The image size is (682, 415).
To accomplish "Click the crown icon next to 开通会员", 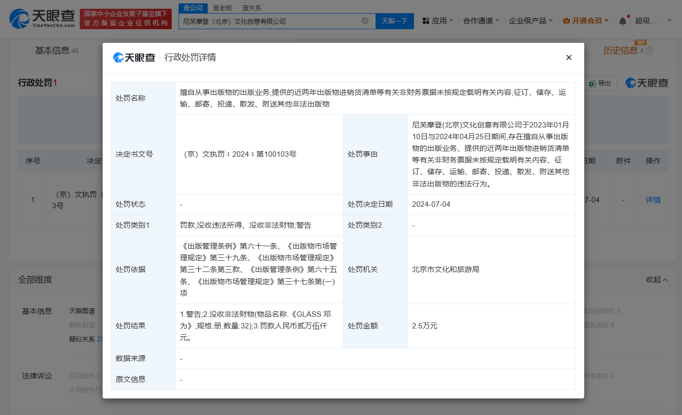I will (565, 21).
